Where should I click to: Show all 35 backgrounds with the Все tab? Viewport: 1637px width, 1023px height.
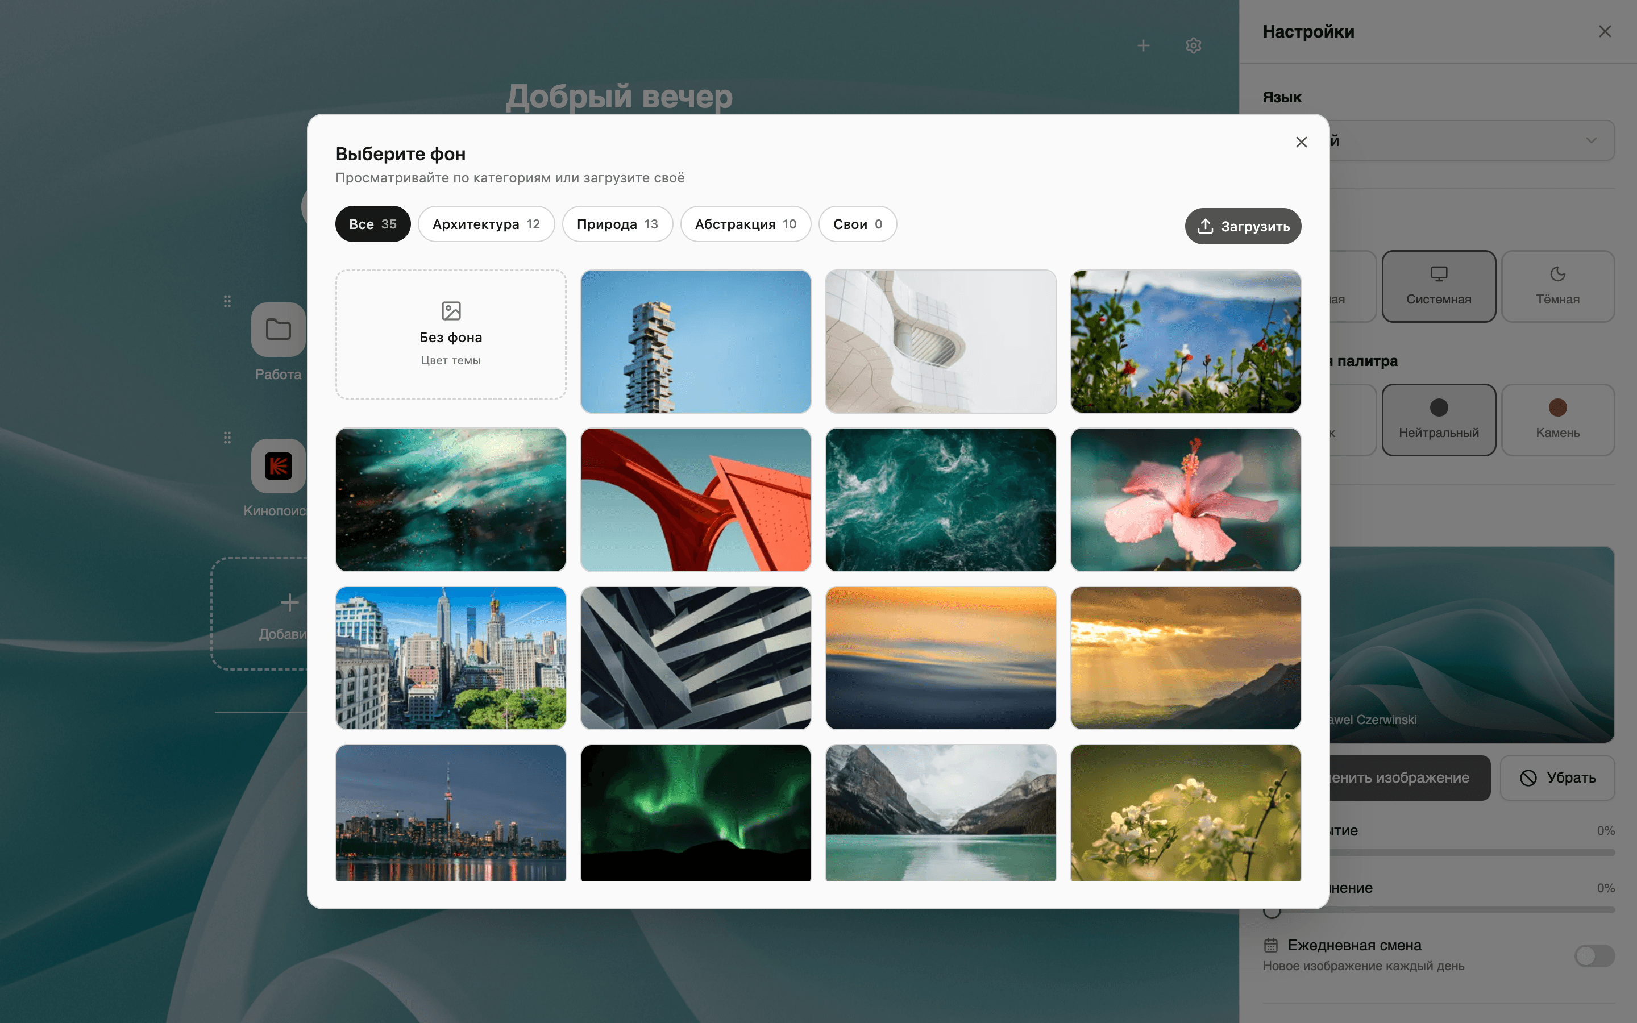[373, 224]
